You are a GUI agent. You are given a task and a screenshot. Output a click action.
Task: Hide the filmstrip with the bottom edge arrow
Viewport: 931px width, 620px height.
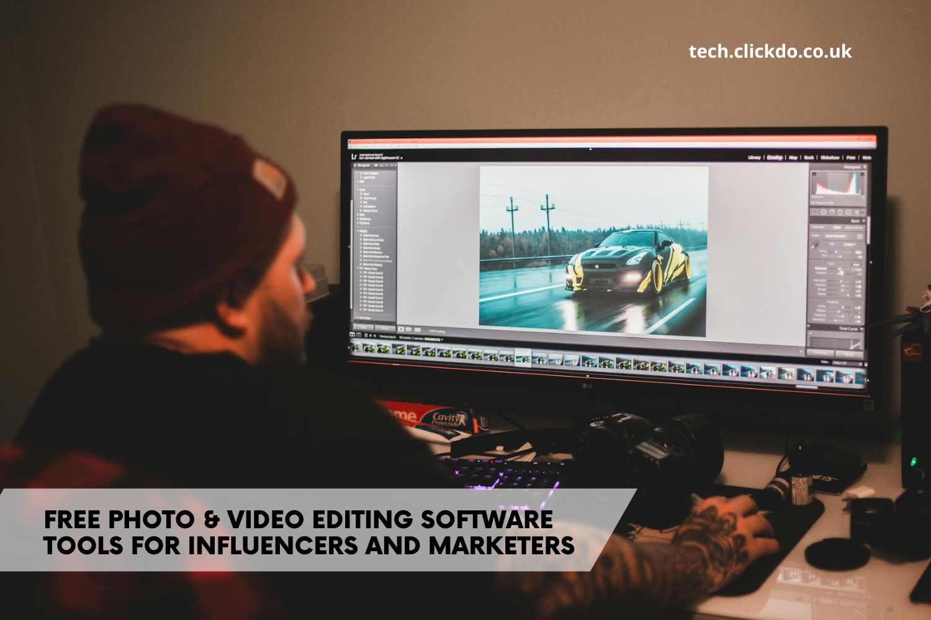pos(588,376)
